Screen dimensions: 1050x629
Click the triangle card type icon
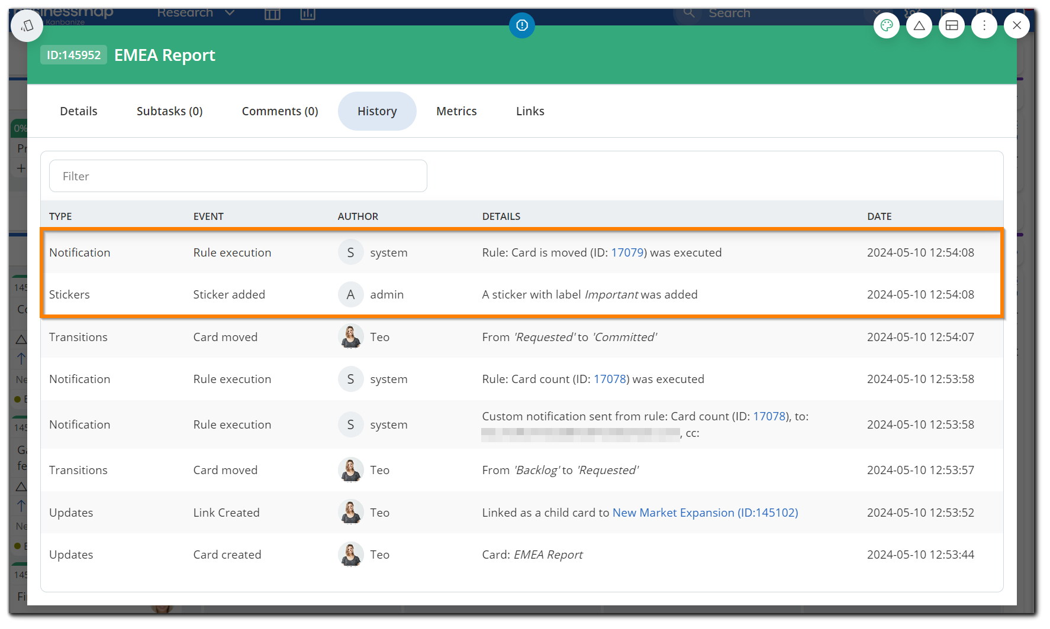[919, 25]
